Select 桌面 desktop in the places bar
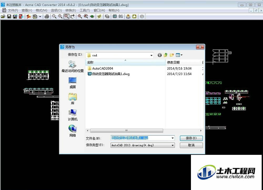The image size is (263, 190). 73,83
